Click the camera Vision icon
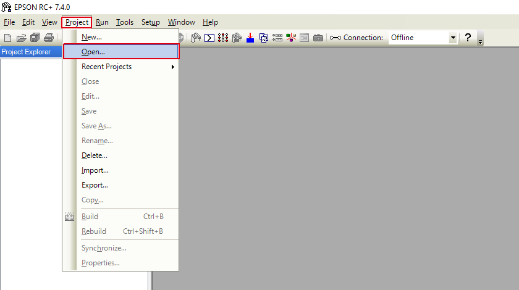 [x=318, y=38]
